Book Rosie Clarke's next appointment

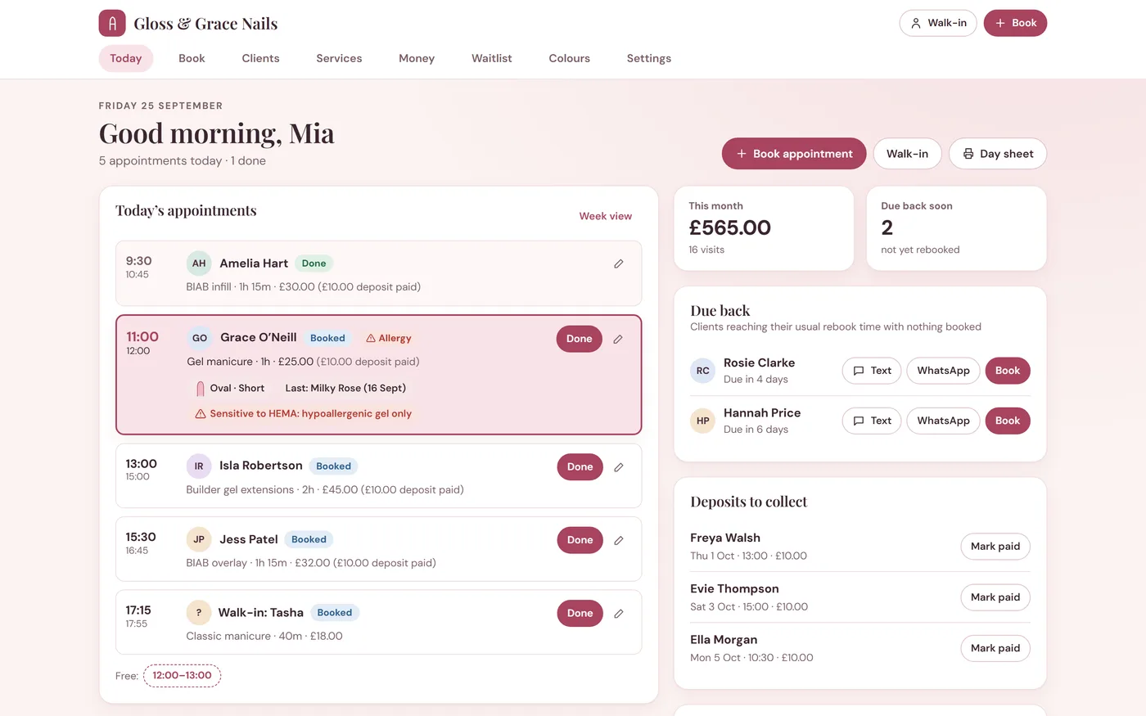click(x=1008, y=371)
